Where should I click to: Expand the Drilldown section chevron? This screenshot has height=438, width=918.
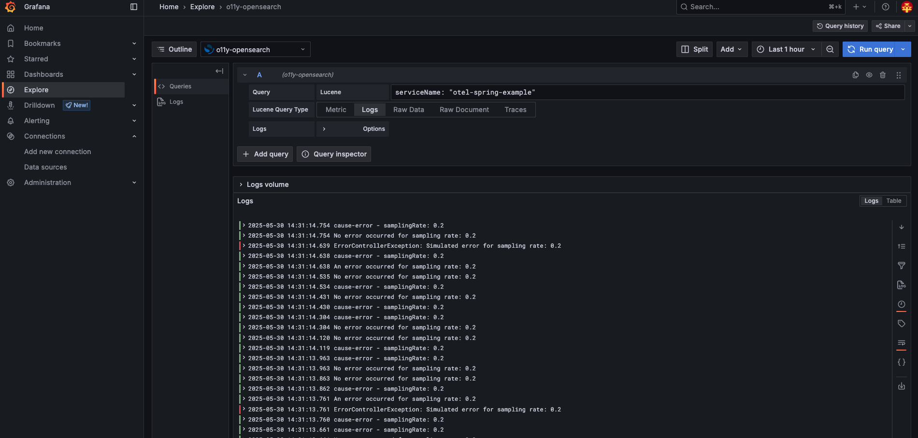tap(134, 105)
